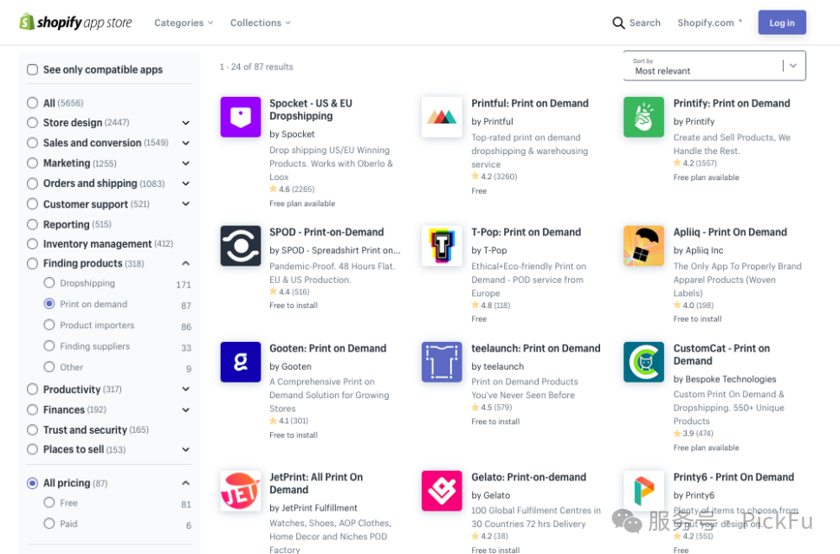
Task: Open the Gelato app icon
Action: coord(442,491)
